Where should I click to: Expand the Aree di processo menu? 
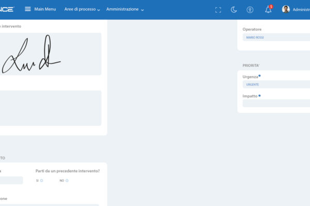point(82,9)
